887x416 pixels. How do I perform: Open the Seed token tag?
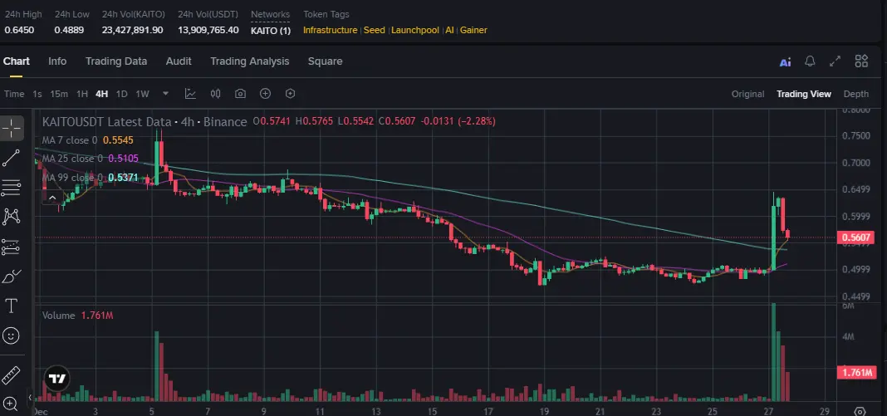click(375, 30)
